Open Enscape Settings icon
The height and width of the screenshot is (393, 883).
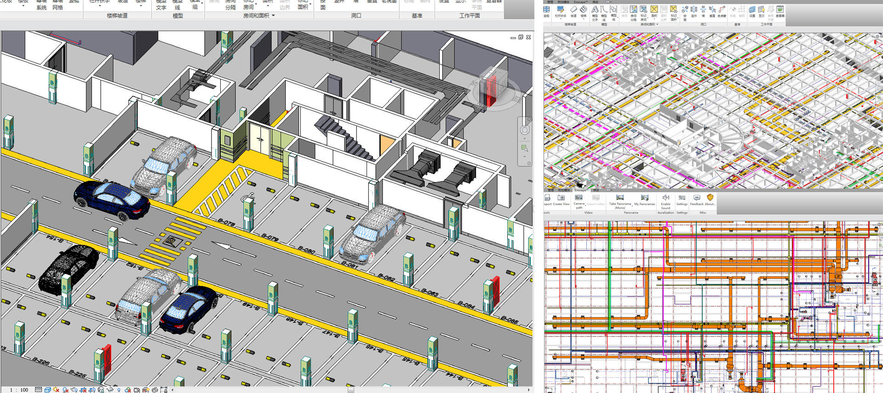click(682, 198)
